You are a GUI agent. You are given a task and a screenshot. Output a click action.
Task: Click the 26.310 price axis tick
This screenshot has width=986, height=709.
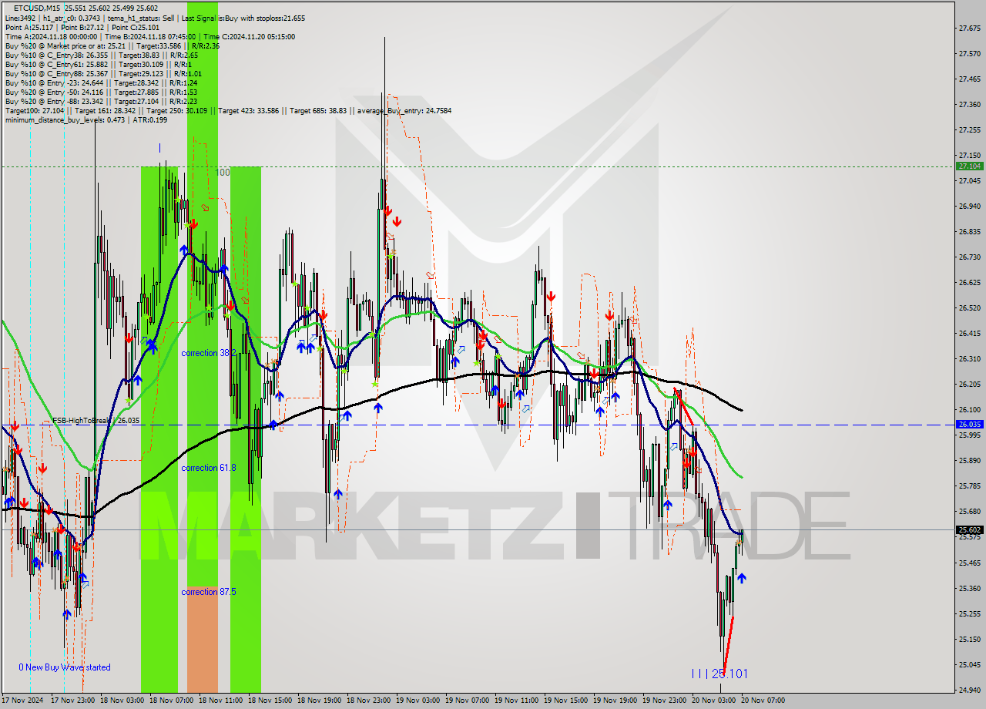pyautogui.click(x=969, y=359)
